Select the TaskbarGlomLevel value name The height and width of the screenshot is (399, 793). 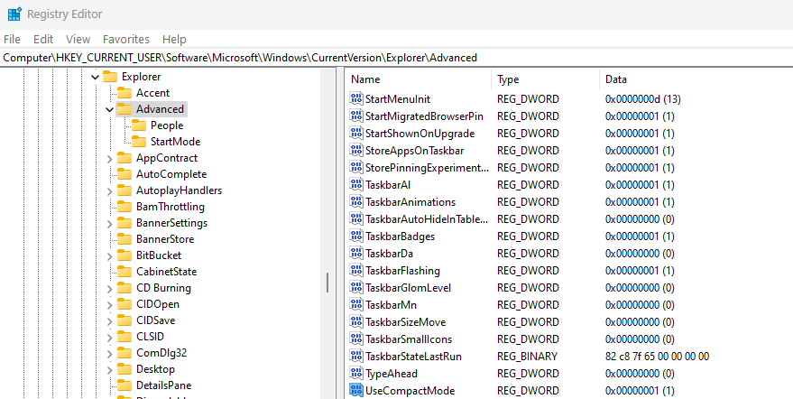[x=408, y=288]
